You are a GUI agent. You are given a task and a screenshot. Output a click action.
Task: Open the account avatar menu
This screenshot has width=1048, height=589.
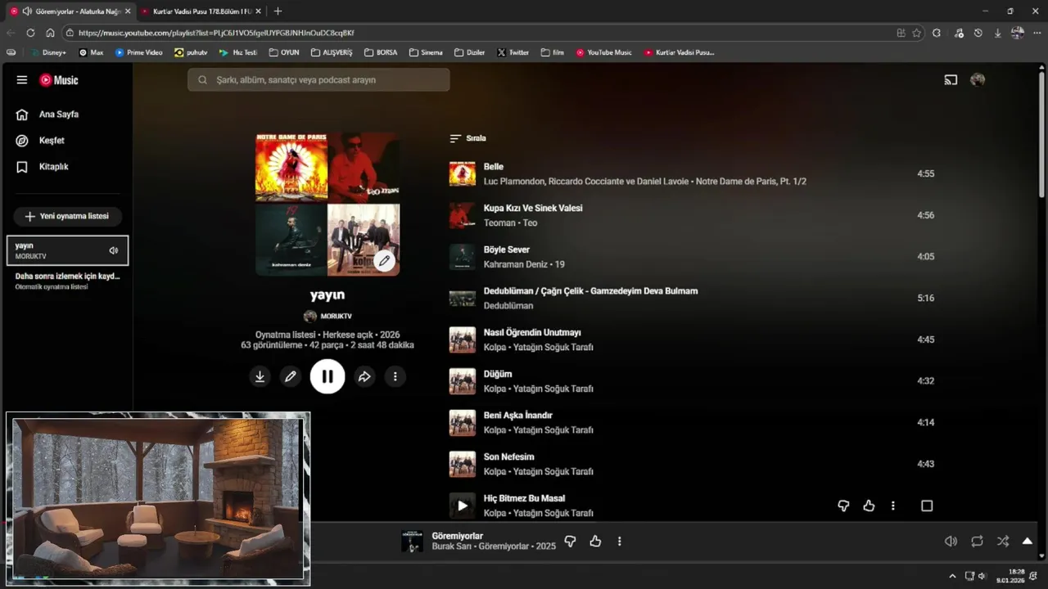point(978,80)
